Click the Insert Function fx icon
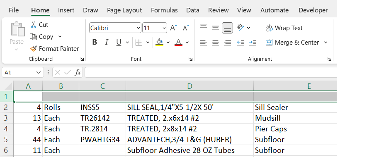Viewport: 391px width, 157px height. (x=78, y=73)
